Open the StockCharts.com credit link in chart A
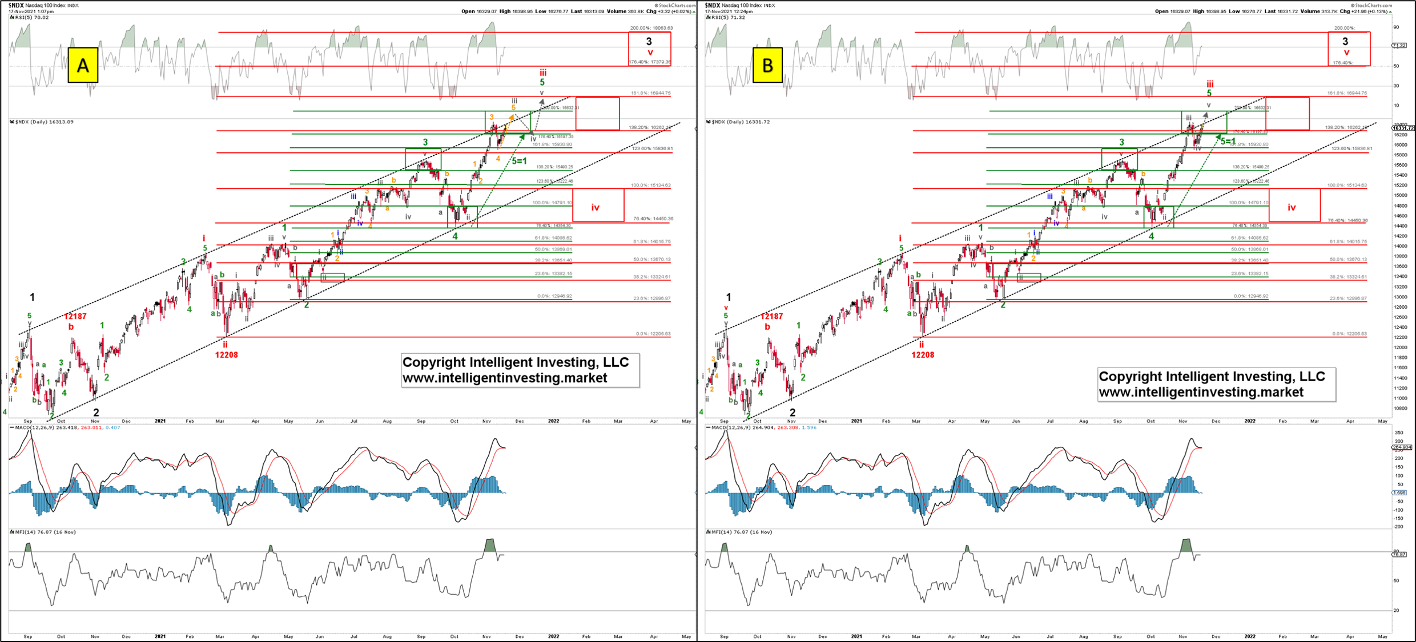1416x642 pixels. point(675,5)
